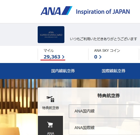
Task: Click the chevron next to the SKY coin balance
Action: 100,57
